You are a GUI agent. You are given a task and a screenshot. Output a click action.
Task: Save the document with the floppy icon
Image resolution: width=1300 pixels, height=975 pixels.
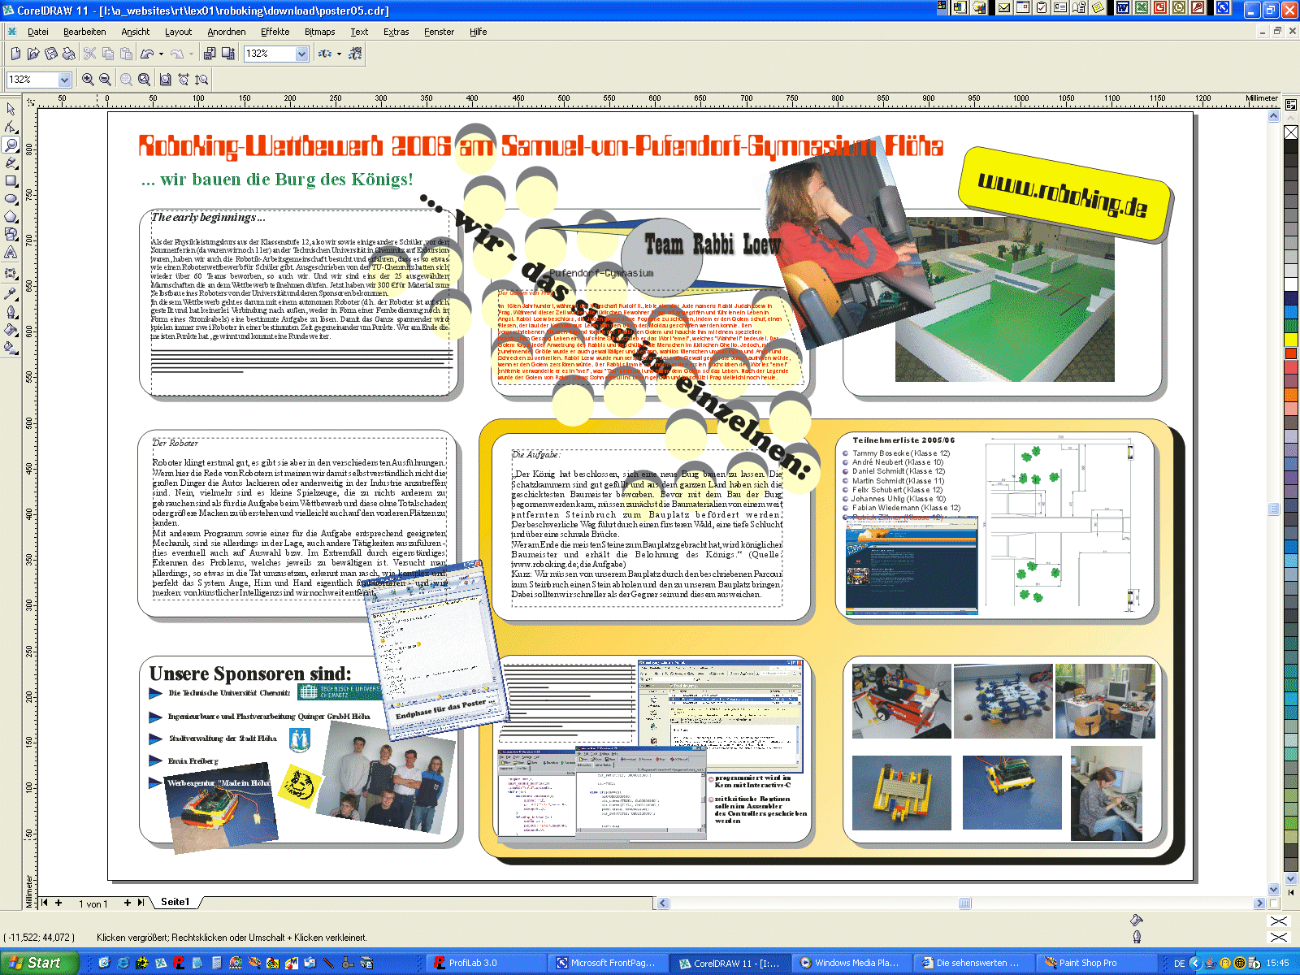(x=51, y=54)
